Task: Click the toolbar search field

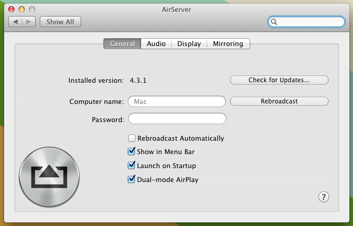Action: coord(306,22)
